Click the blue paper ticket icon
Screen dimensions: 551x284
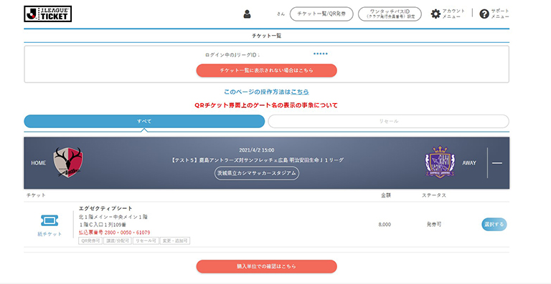(50, 220)
